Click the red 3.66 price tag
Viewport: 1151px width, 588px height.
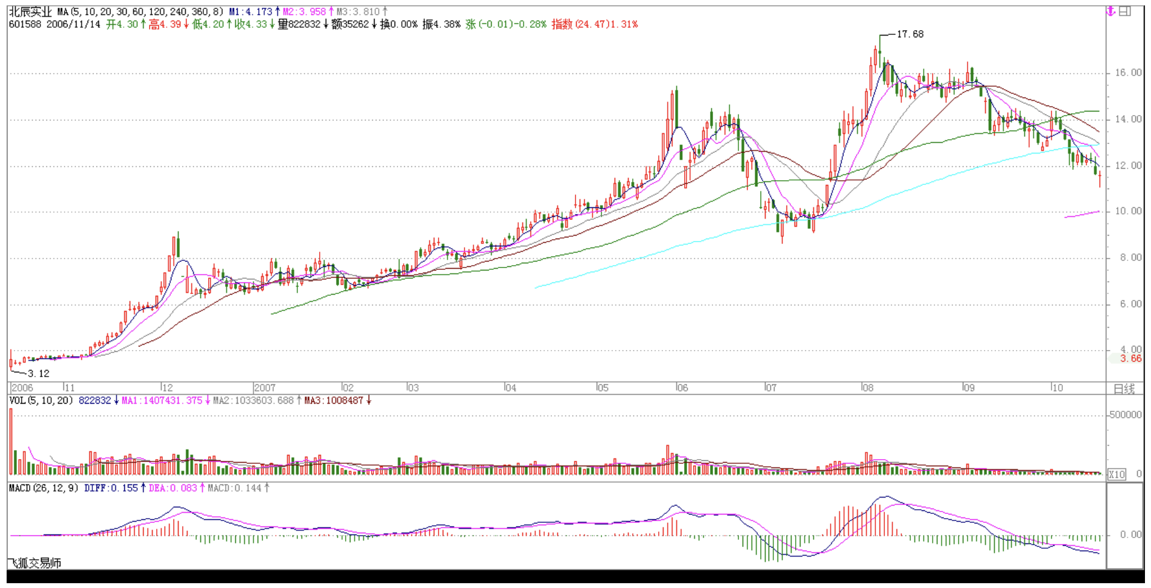coord(1130,358)
